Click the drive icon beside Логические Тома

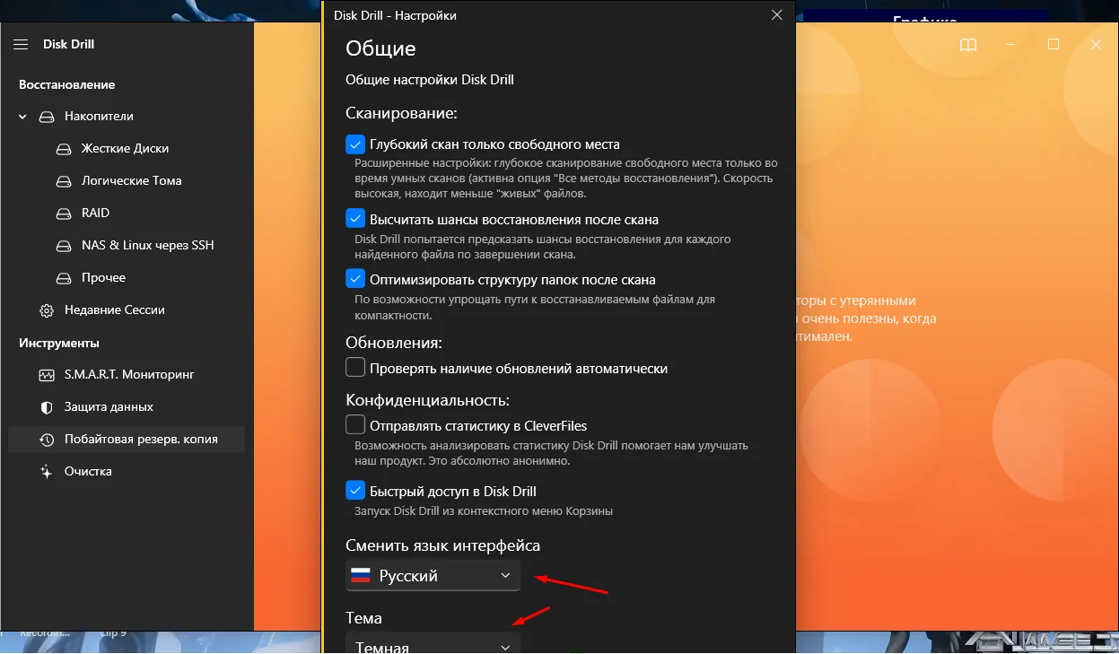click(64, 181)
